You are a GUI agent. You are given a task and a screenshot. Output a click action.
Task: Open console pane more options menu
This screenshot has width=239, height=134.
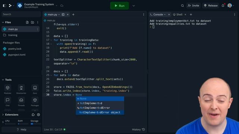click(x=235, y=15)
